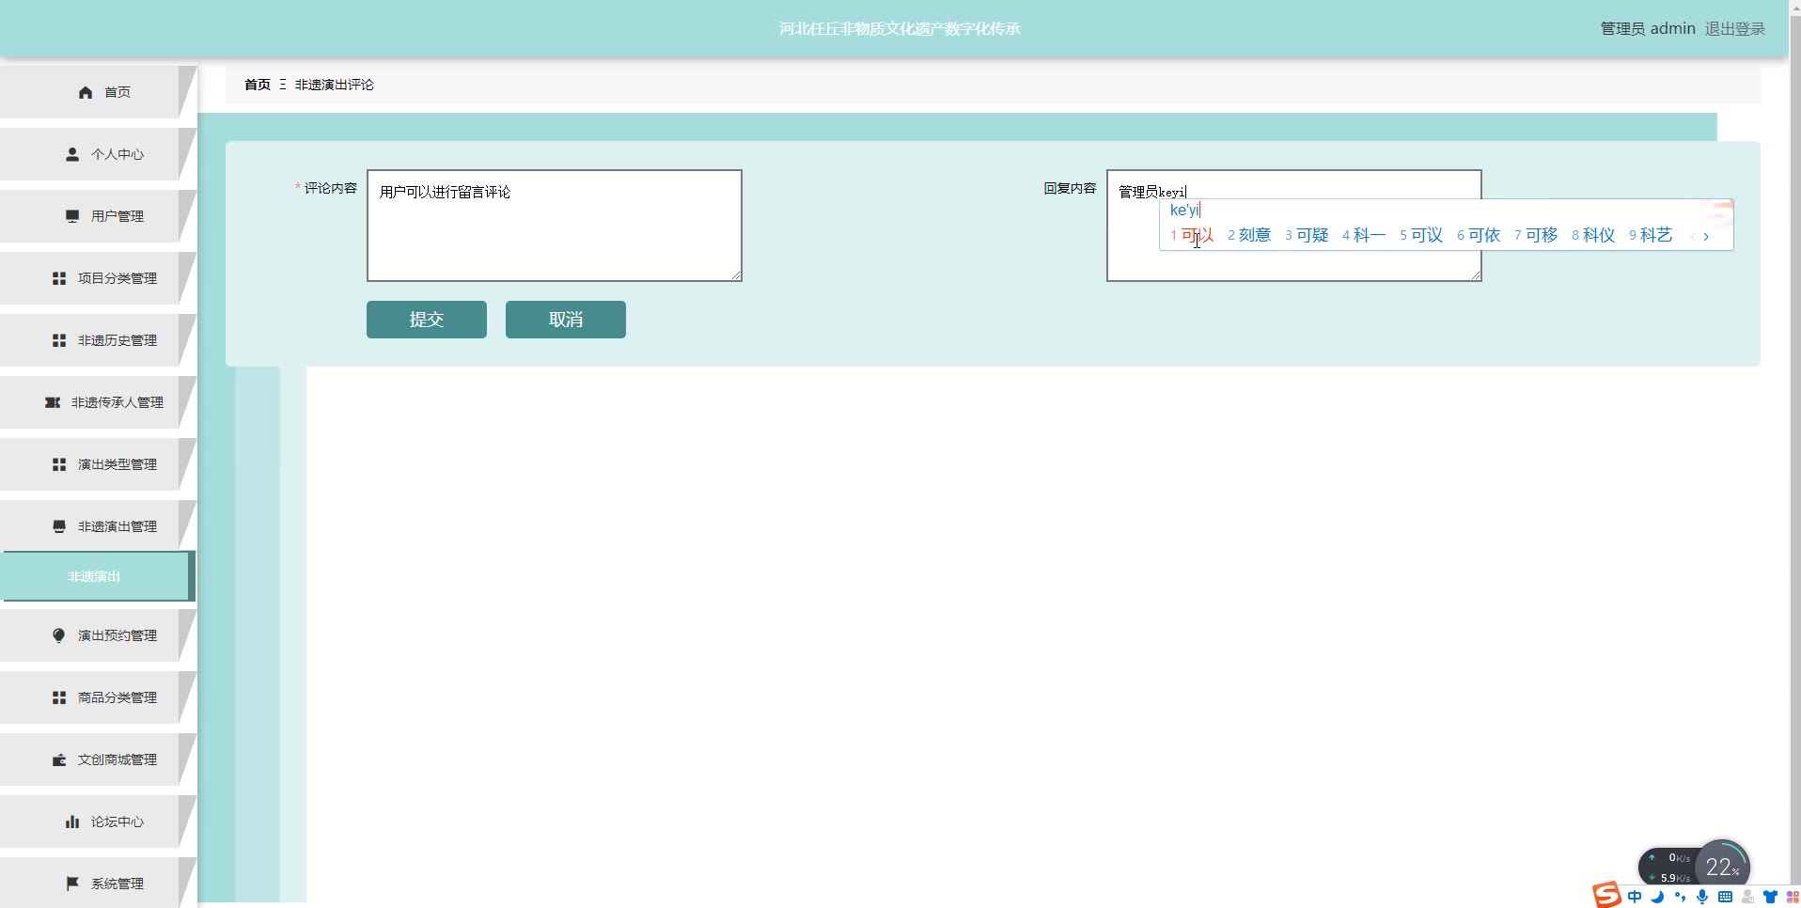Click the flag icon beside 系统管理
The height and width of the screenshot is (908, 1801).
point(72,884)
